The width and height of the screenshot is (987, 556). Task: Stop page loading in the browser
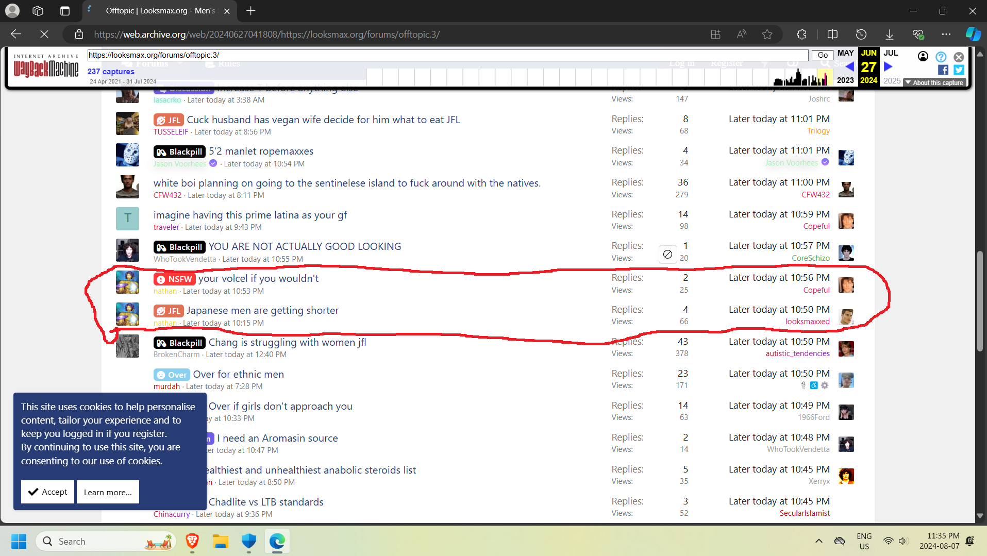click(44, 35)
